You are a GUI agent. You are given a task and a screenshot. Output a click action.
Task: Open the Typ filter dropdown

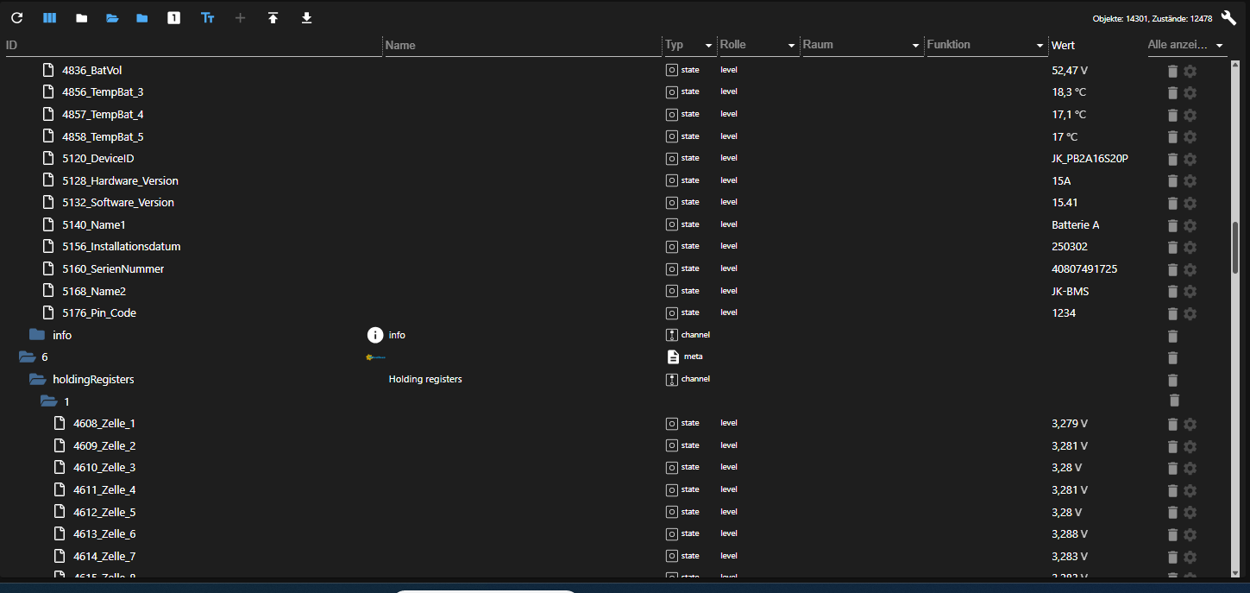(709, 44)
